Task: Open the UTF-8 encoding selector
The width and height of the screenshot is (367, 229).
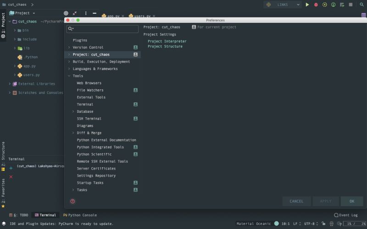Action: (x=311, y=224)
